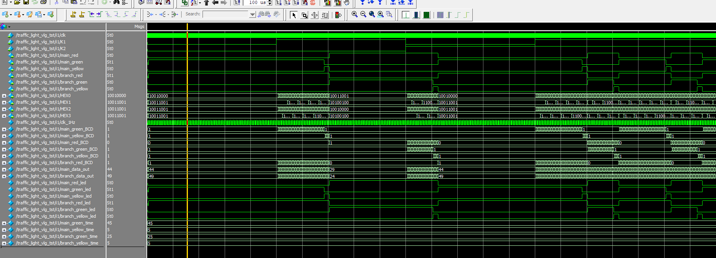Expand the HEX0 signal bus

pyautogui.click(x=4, y=96)
